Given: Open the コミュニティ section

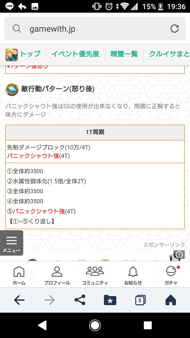Looking at the screenshot, I should coord(95,276).
